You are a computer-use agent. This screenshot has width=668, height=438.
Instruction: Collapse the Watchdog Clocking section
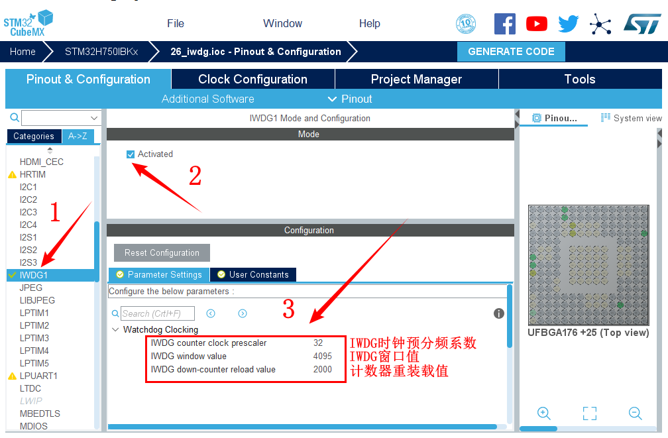point(115,329)
